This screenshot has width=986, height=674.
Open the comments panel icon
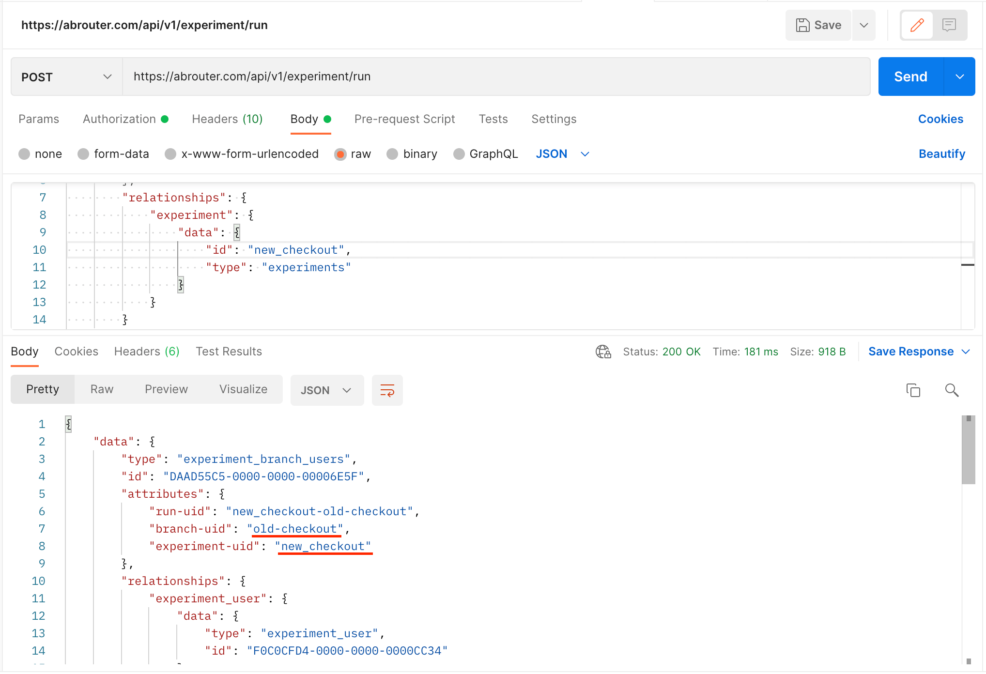[x=949, y=25]
